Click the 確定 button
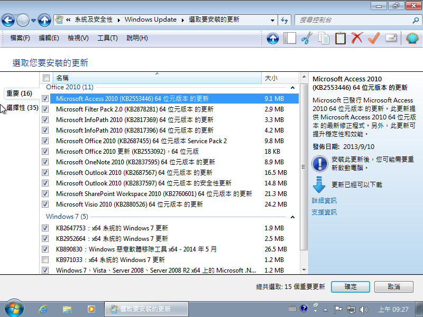This screenshot has height=317, width=423. pos(351,286)
